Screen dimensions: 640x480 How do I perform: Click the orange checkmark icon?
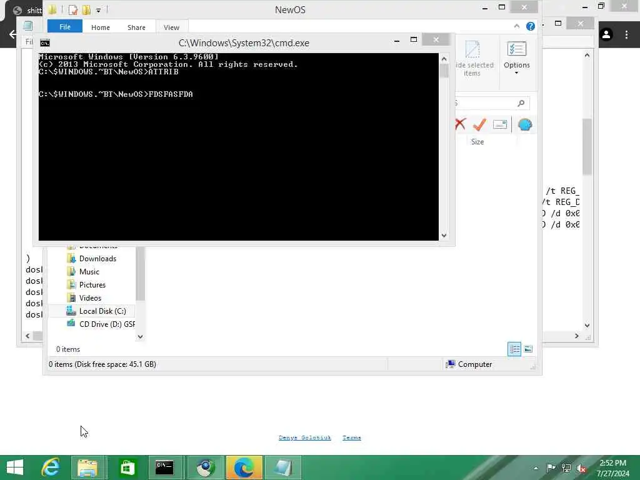click(x=479, y=124)
